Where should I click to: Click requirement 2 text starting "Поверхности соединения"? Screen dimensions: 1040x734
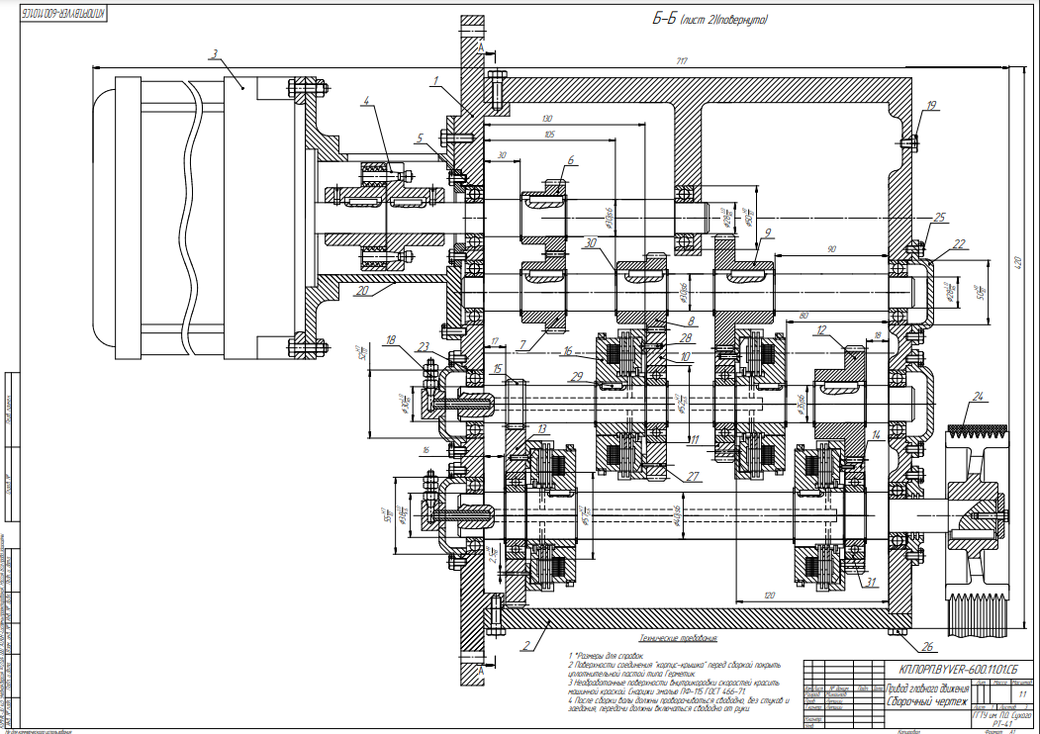(675, 669)
